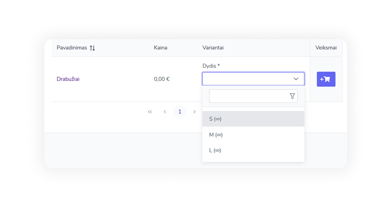391x207 pixels.
Task: Click the sort arrows beside Pavadinimas
Action: click(x=92, y=48)
